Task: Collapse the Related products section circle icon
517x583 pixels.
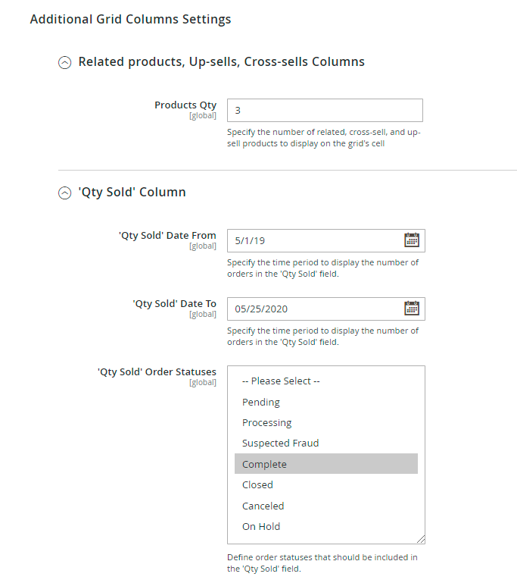Action: tap(65, 63)
